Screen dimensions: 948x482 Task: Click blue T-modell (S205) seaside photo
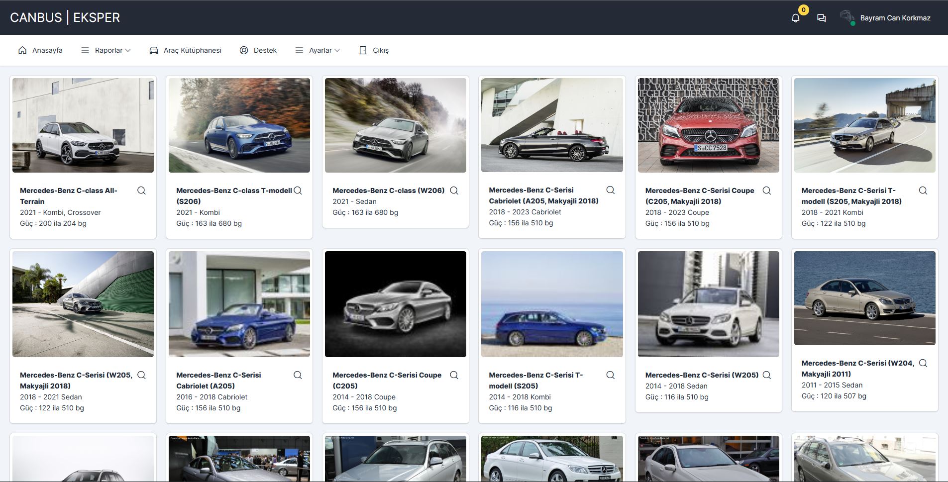click(552, 304)
